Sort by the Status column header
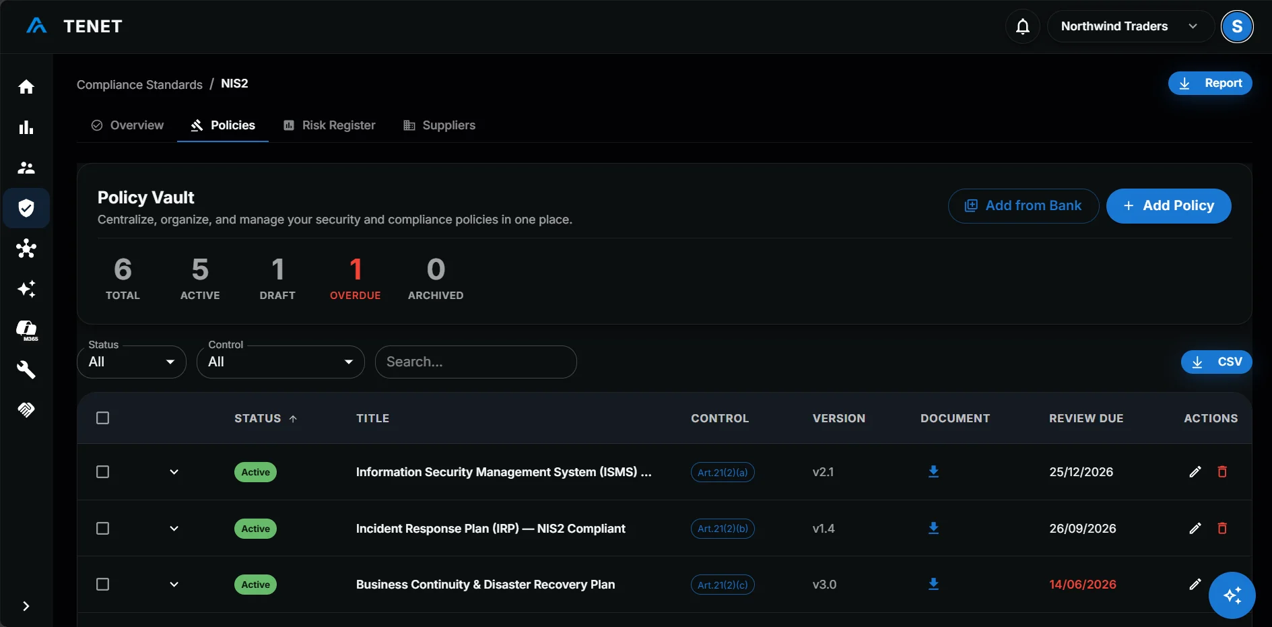The image size is (1272, 627). (265, 418)
